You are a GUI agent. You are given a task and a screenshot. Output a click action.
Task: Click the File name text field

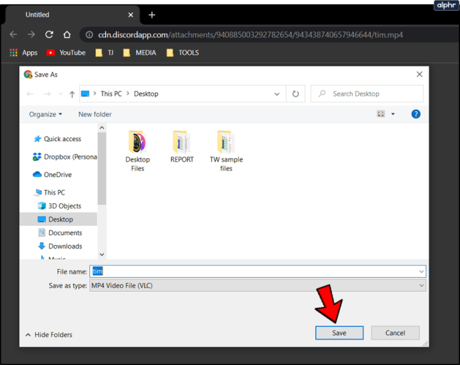pyautogui.click(x=257, y=271)
